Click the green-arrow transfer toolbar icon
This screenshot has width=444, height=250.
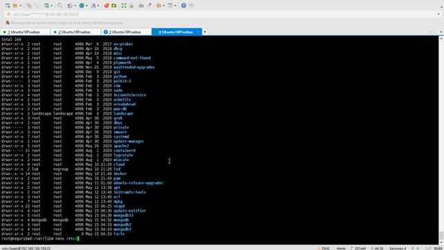point(46,6)
